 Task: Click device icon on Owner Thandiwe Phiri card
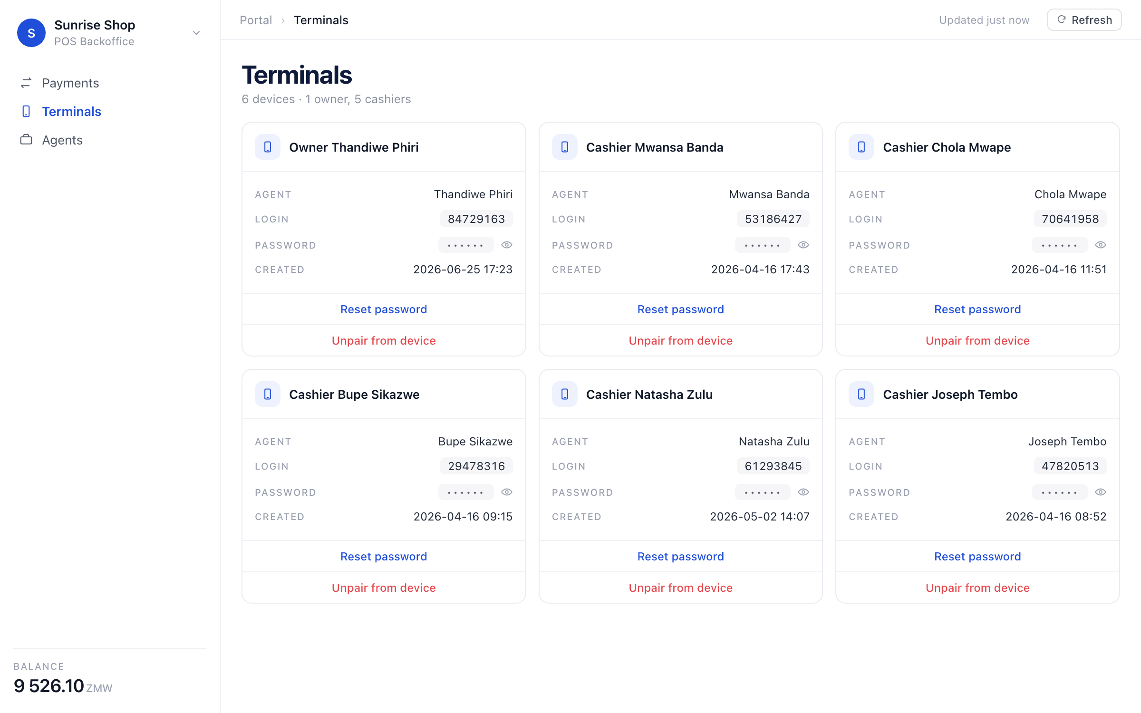point(268,147)
